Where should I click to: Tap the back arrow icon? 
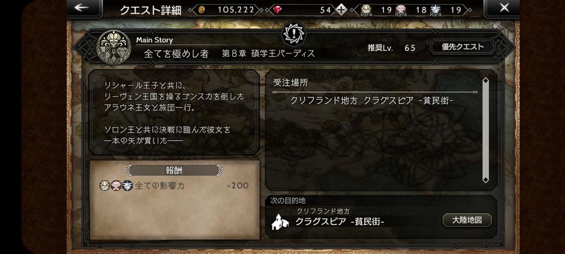coord(82,8)
